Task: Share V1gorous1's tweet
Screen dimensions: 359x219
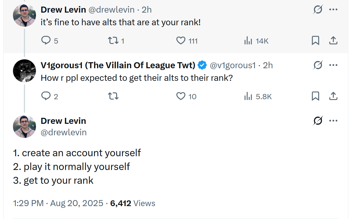Action: click(x=333, y=96)
